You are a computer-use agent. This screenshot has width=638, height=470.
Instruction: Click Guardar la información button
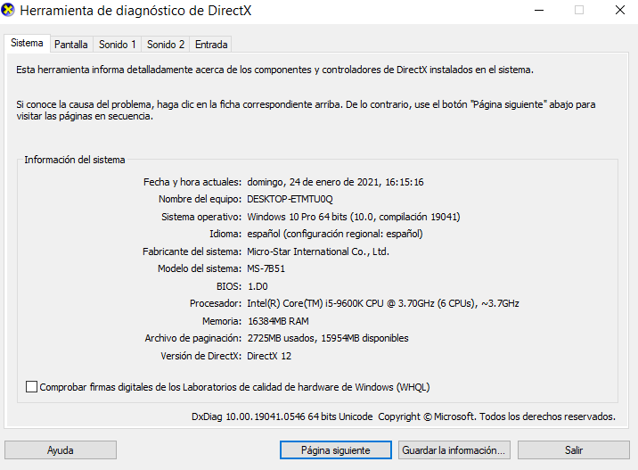(454, 450)
